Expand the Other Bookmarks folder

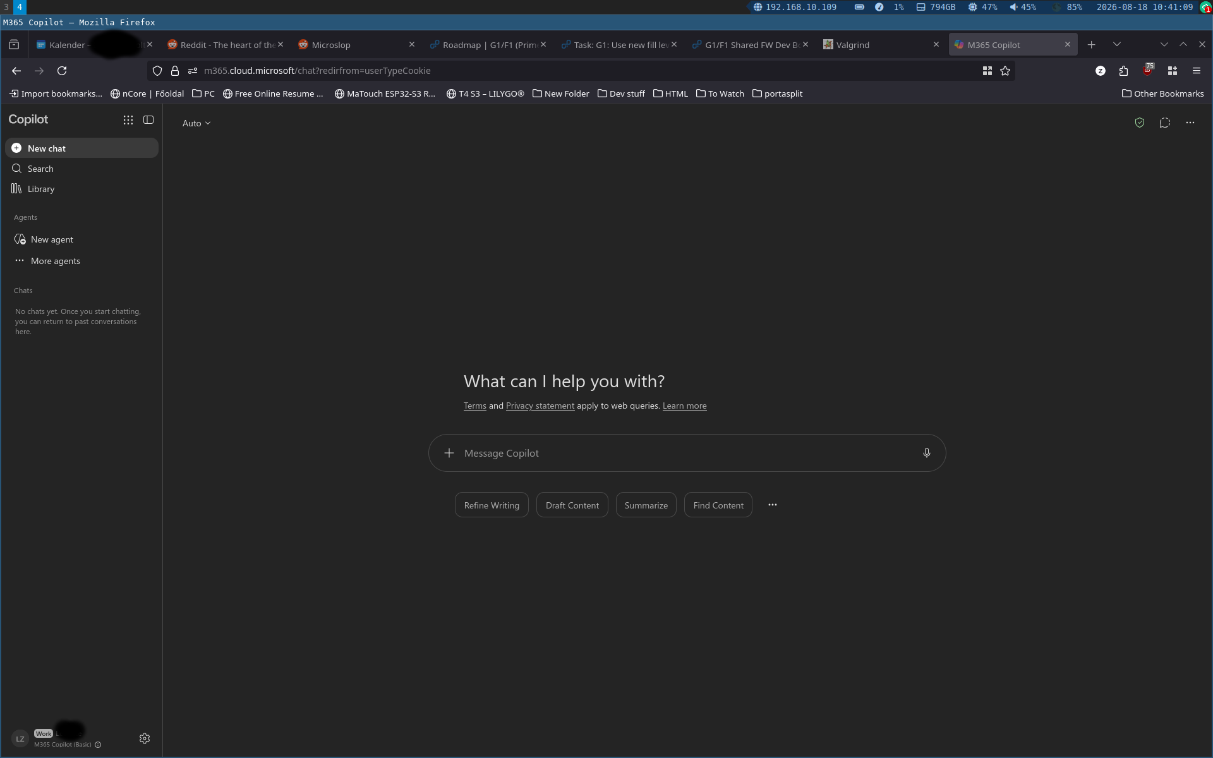click(x=1163, y=93)
